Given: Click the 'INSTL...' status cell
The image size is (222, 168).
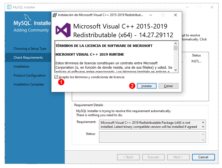Looking at the screenshot, I should coord(196,61).
